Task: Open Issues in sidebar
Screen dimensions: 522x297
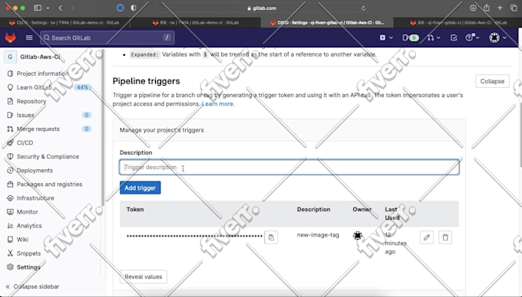Action: click(x=25, y=115)
